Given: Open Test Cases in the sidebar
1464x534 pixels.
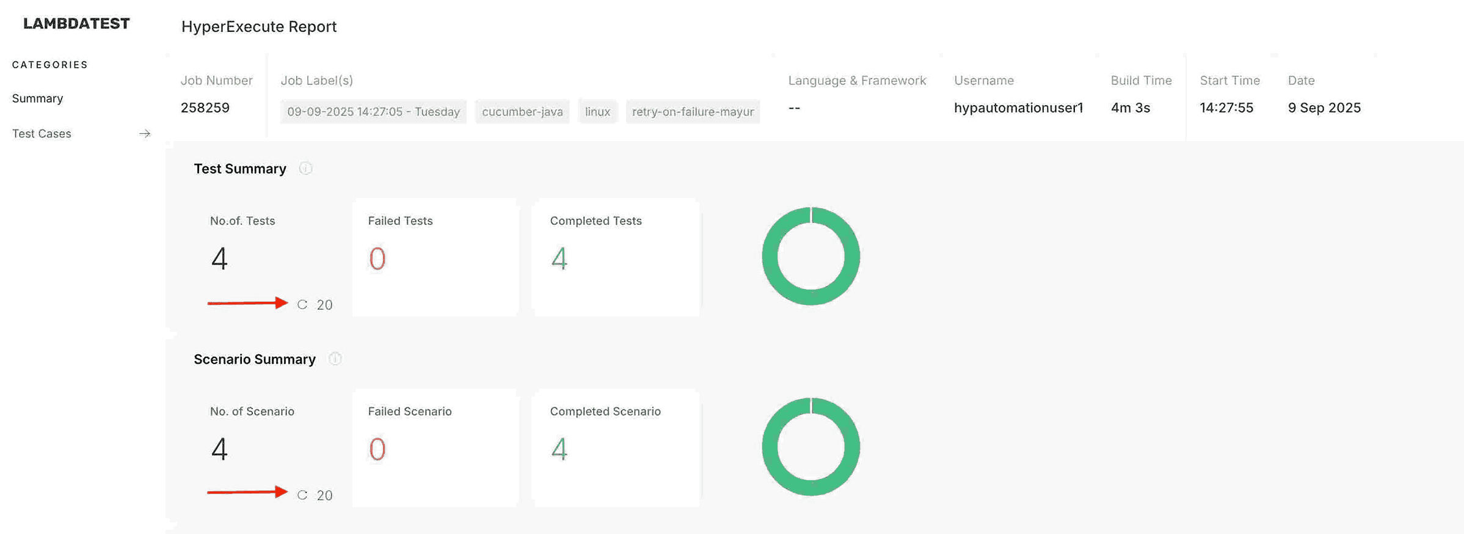Looking at the screenshot, I should (x=42, y=134).
